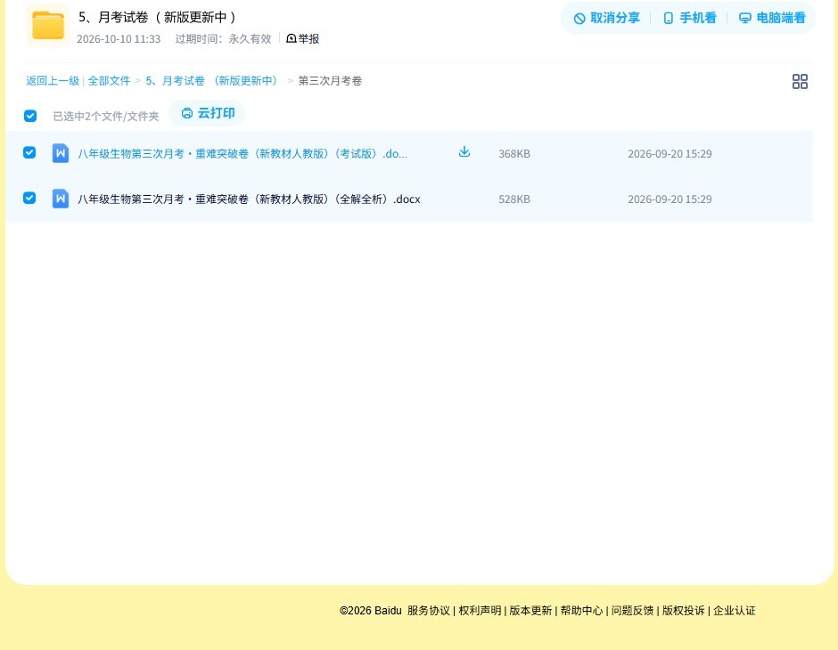
Task: Click the folder title 5、月考试卷（新版更新中）
Action: pyautogui.click(x=158, y=17)
